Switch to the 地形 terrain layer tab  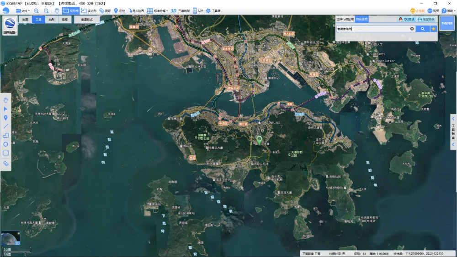pos(52,20)
